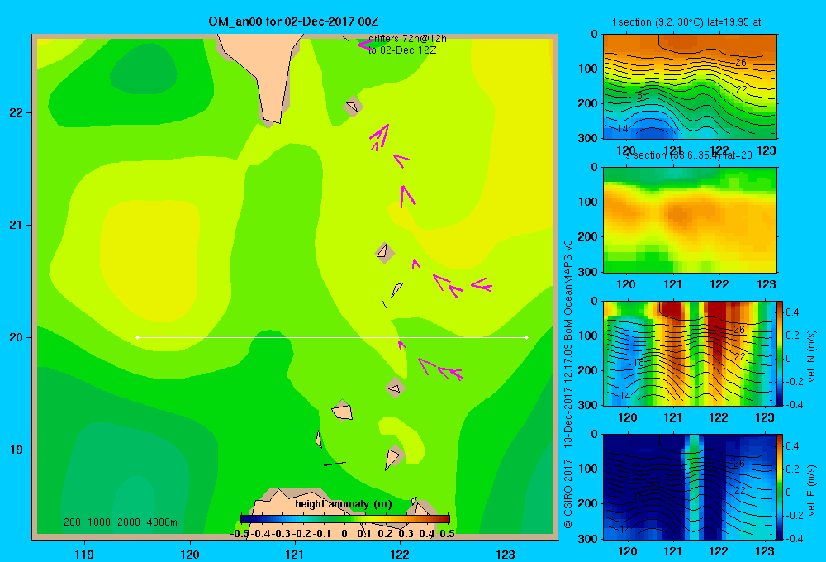
Task: Click latitude label '21' on the map axis
Action: point(16,225)
